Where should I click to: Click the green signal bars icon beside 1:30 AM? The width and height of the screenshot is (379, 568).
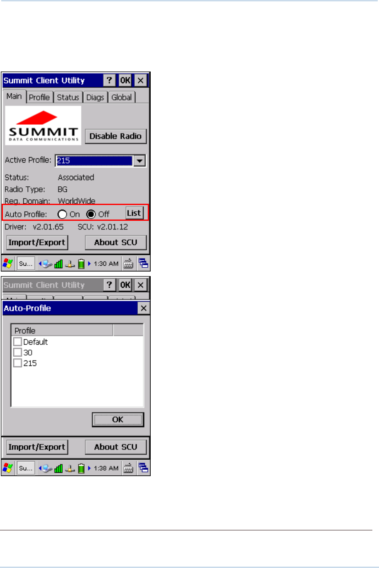pos(58,264)
